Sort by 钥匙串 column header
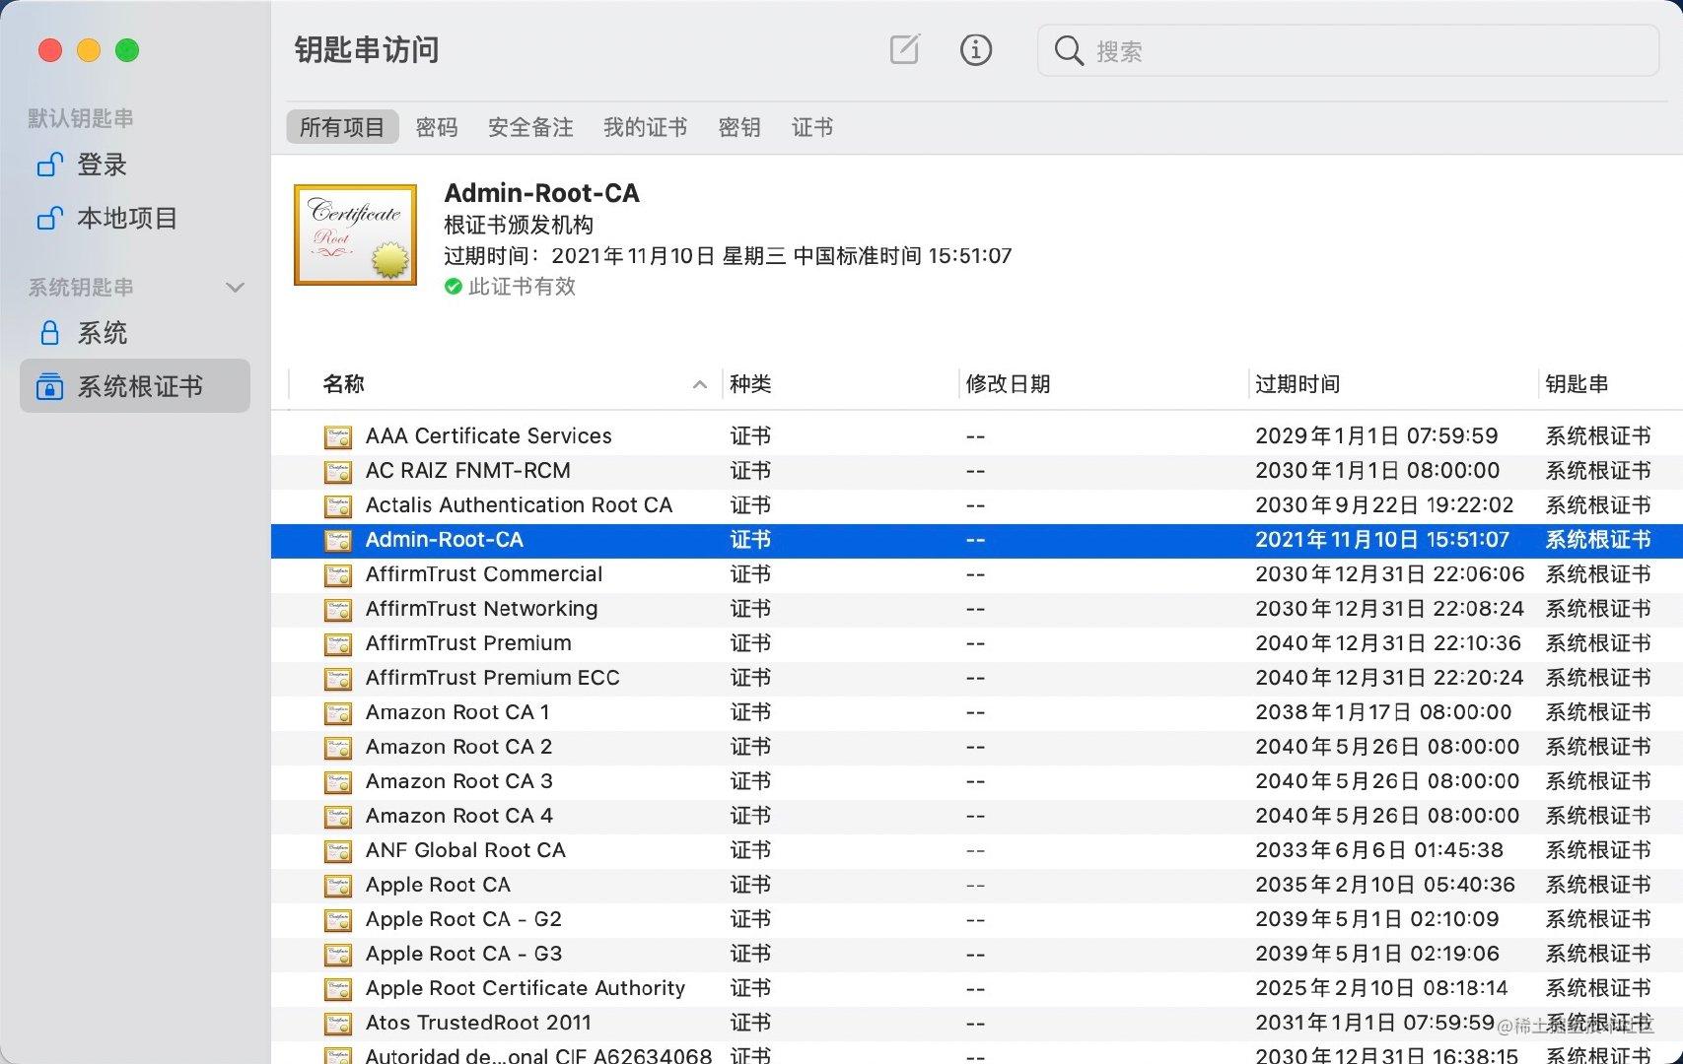1683x1064 pixels. (1577, 384)
